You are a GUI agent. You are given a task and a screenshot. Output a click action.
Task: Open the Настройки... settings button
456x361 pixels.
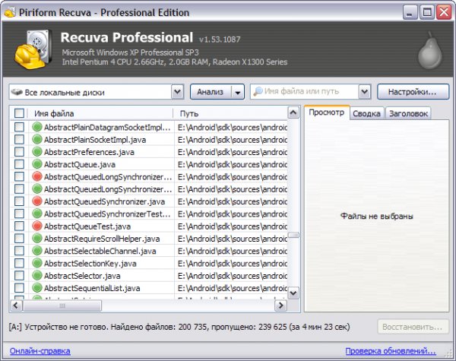point(413,92)
